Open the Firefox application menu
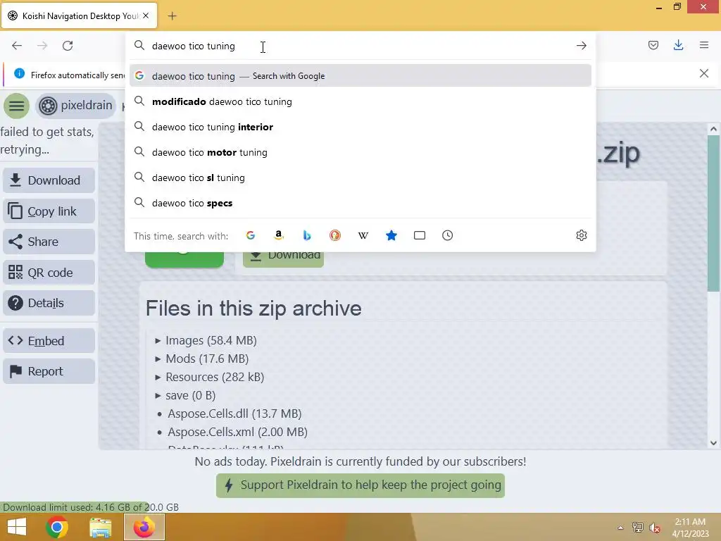Image resolution: width=721 pixels, height=541 pixels. [x=704, y=45]
